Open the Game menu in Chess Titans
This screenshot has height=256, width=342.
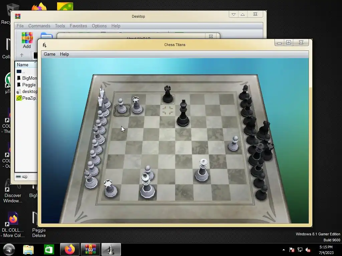pyautogui.click(x=49, y=54)
